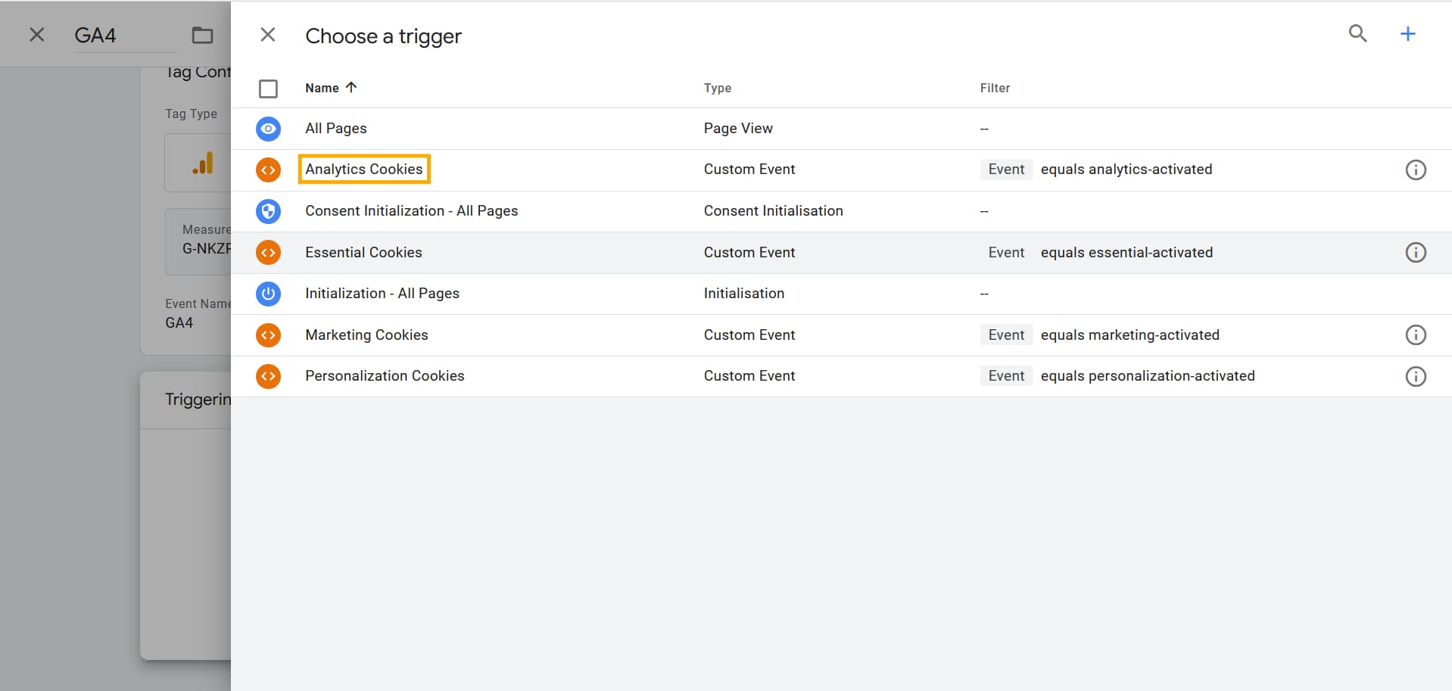This screenshot has width=1452, height=691.
Task: Click Consent Initialization shield icon
Action: point(268,211)
